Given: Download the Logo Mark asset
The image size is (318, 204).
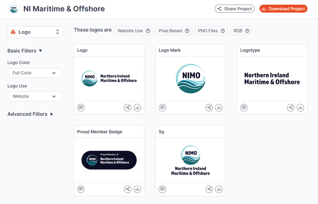Looking at the screenshot, I should coord(219,108).
